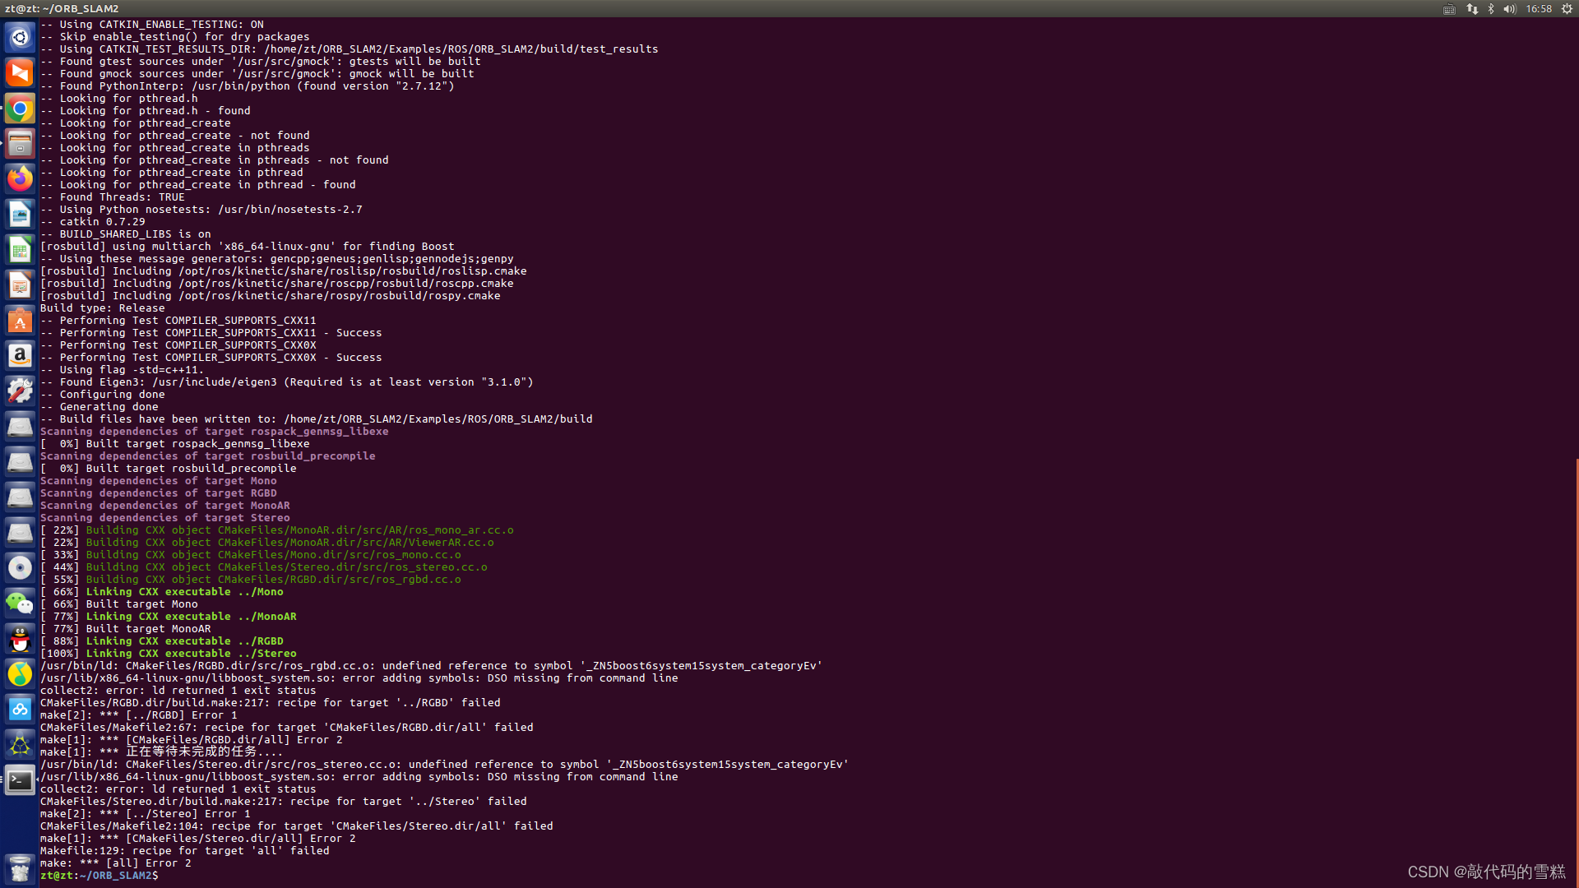
Task: Click '-- Generating done' line
Action: click(100, 407)
